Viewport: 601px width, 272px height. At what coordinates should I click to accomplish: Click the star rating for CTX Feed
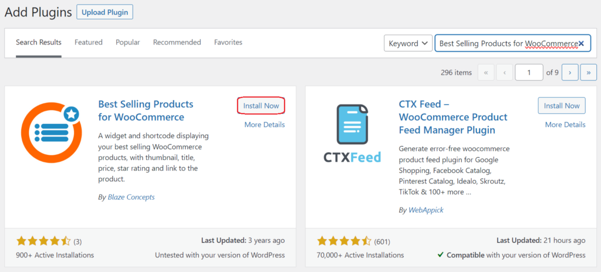pos(344,242)
